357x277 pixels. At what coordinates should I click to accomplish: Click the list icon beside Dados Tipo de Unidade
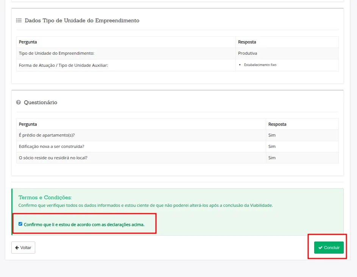19,20
